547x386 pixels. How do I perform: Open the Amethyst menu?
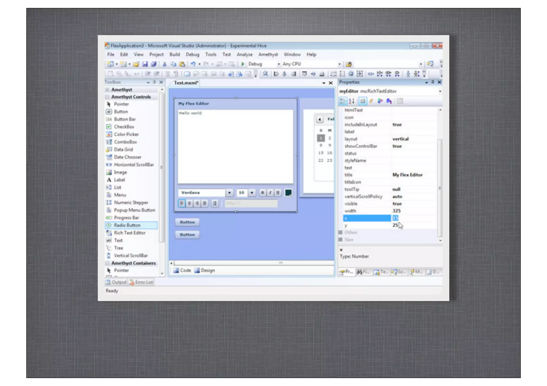(268, 54)
